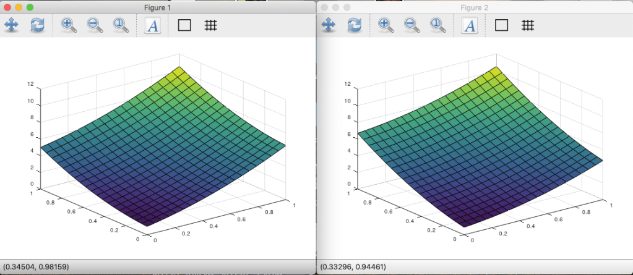Activate the rotate tool in Figure 2
This screenshot has width=633, height=275.
[x=355, y=25]
